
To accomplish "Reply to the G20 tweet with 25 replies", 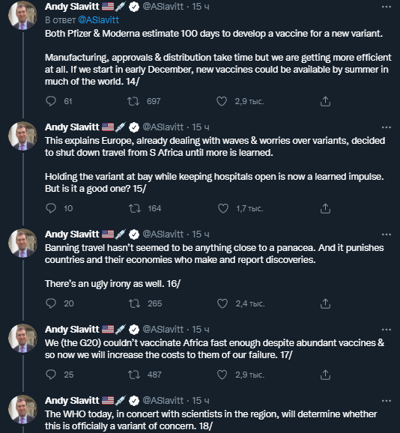I will point(51,375).
